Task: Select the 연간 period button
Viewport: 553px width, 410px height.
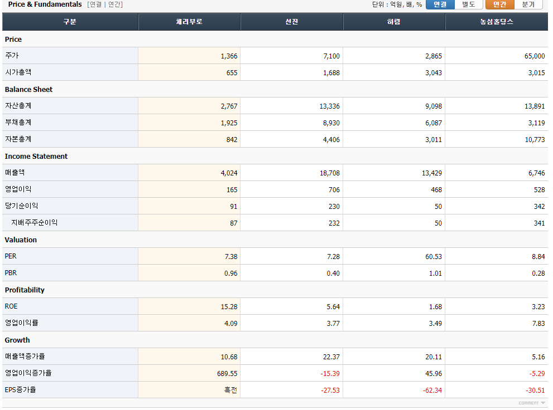Action: pos(500,4)
